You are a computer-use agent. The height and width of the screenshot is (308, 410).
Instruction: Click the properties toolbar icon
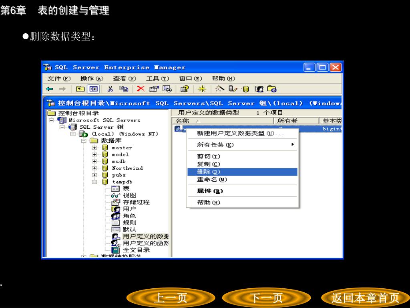(154, 89)
